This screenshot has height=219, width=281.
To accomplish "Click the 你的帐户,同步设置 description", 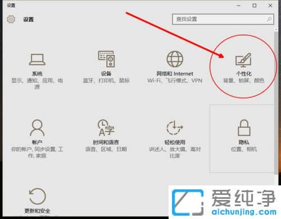I will pos(37,152).
